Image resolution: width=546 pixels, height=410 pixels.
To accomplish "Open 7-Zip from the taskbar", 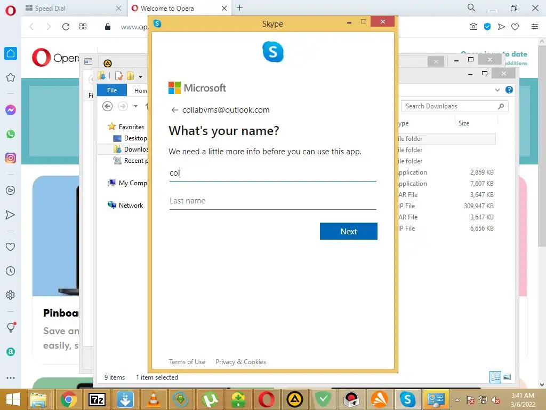I will (x=97, y=399).
